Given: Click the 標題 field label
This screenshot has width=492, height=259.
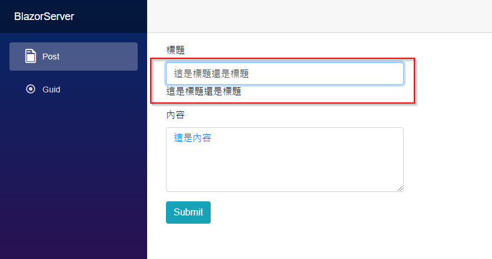Looking at the screenshot, I should [x=175, y=50].
